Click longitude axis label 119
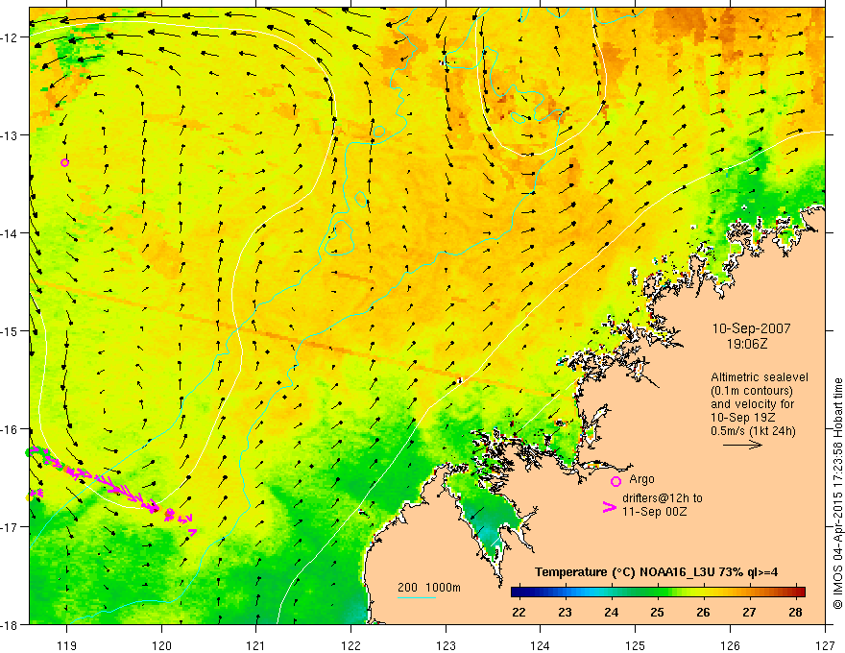This screenshot has height=653, width=845. click(67, 645)
